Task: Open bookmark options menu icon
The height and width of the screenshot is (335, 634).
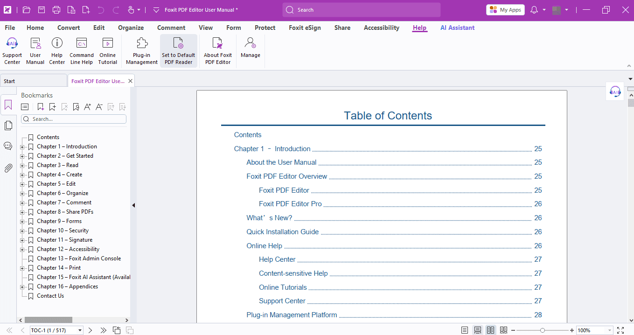Action: coord(25,107)
